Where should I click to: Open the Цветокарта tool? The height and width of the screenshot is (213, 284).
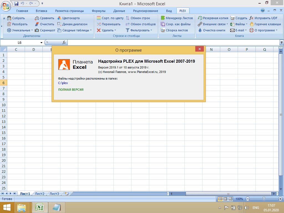pyautogui.click(x=69, y=18)
